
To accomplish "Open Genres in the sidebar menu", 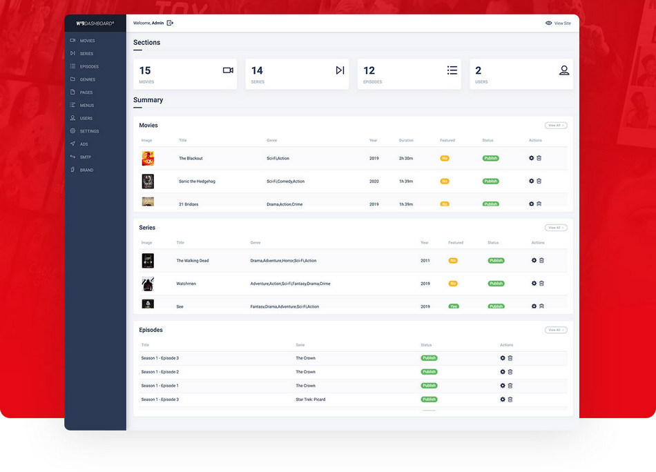I will (87, 79).
